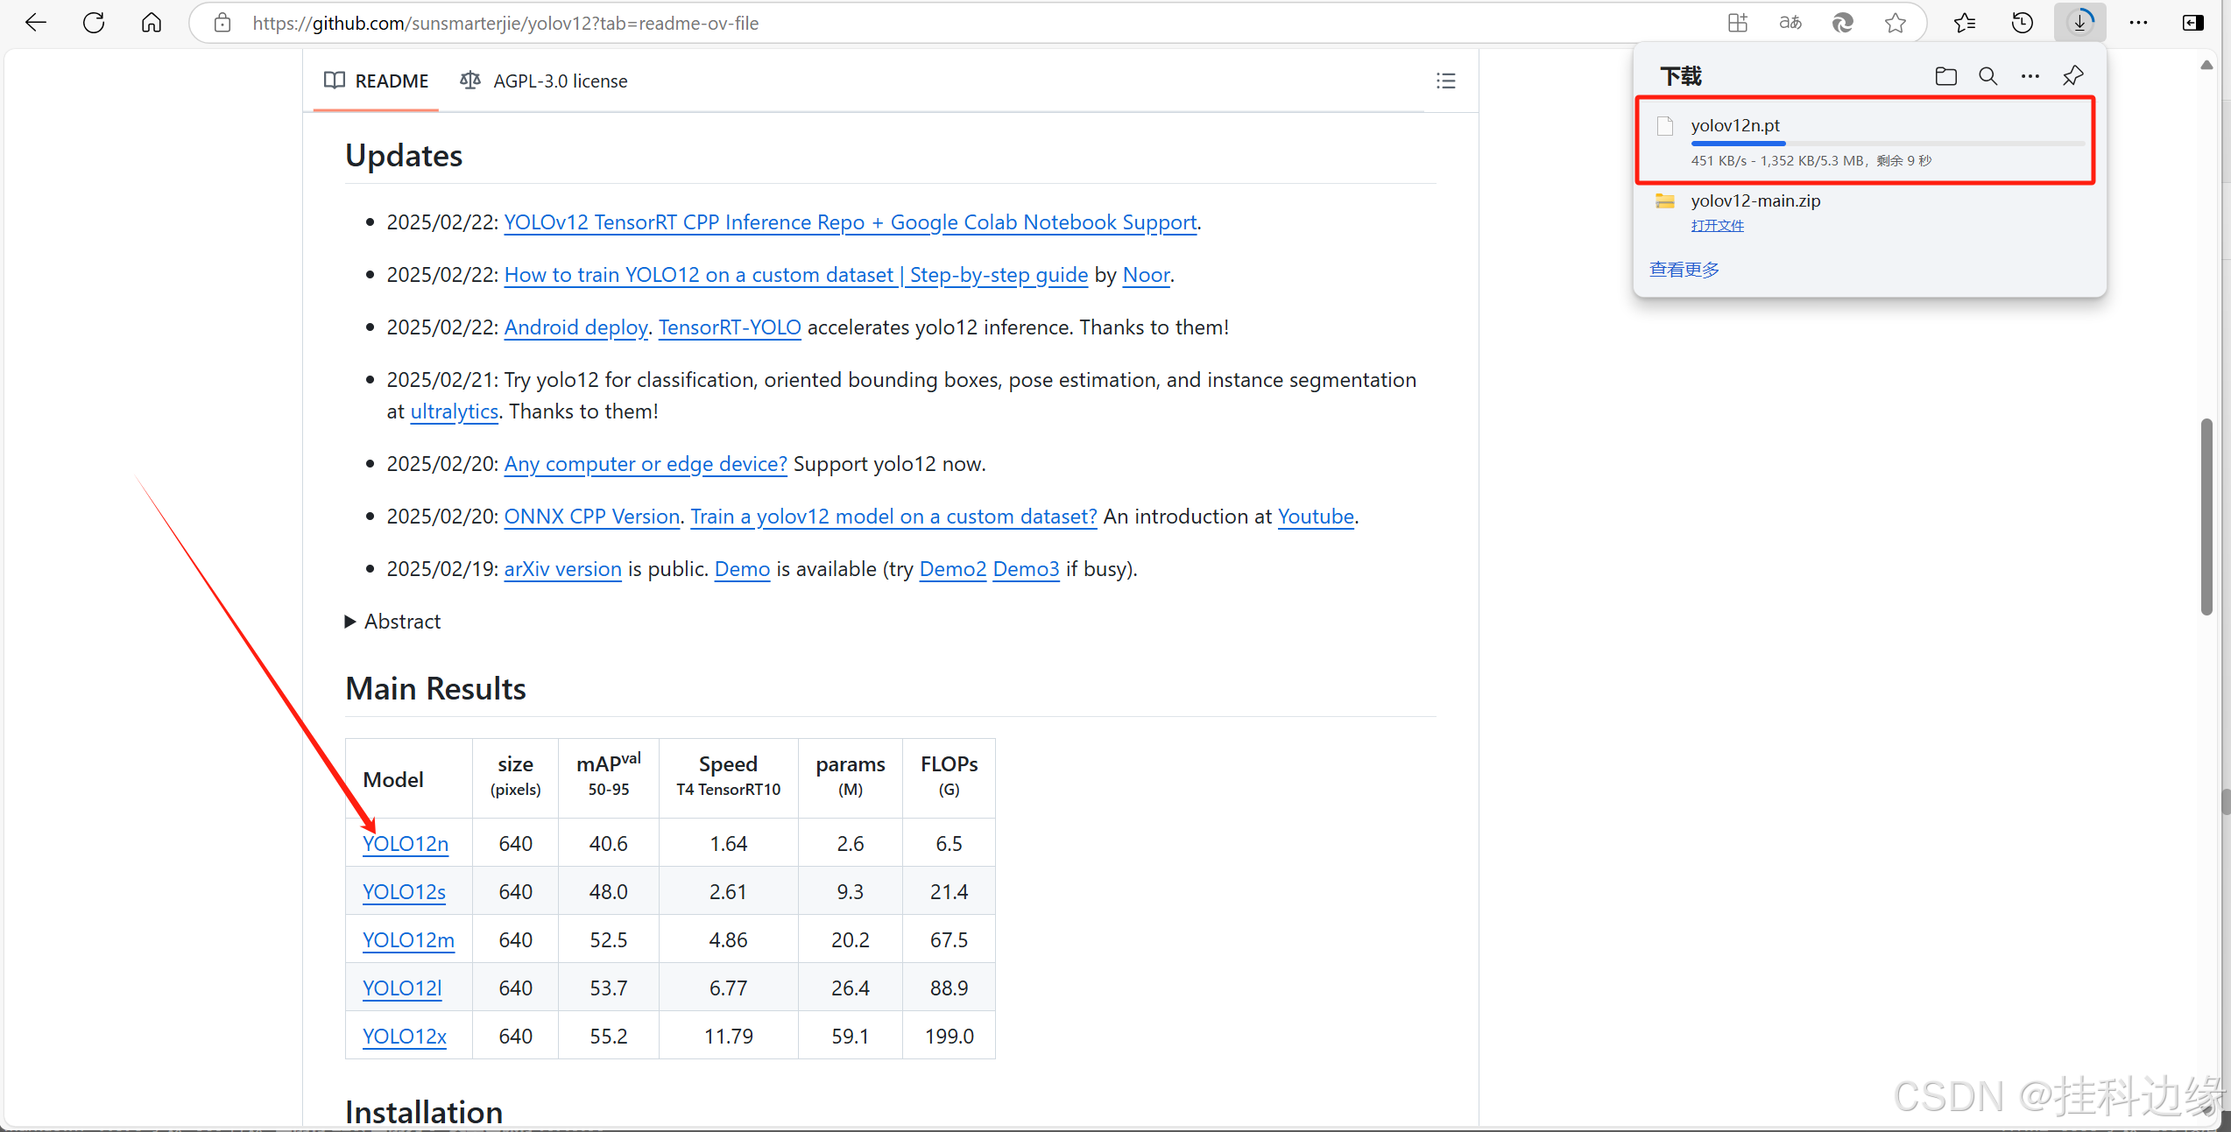Click the browser back arrow
Image resolution: width=2231 pixels, height=1132 pixels.
[36, 23]
